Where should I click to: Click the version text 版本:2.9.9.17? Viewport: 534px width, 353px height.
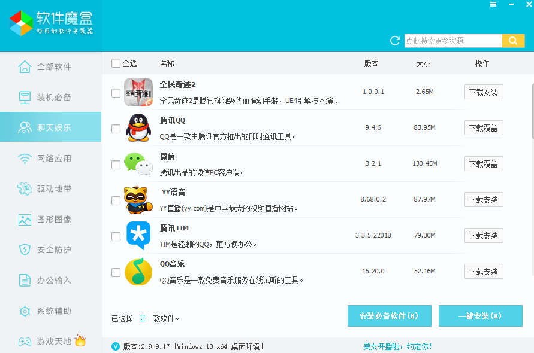[147, 346]
